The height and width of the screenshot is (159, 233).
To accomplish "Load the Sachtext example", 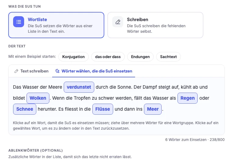I will 168,57.
